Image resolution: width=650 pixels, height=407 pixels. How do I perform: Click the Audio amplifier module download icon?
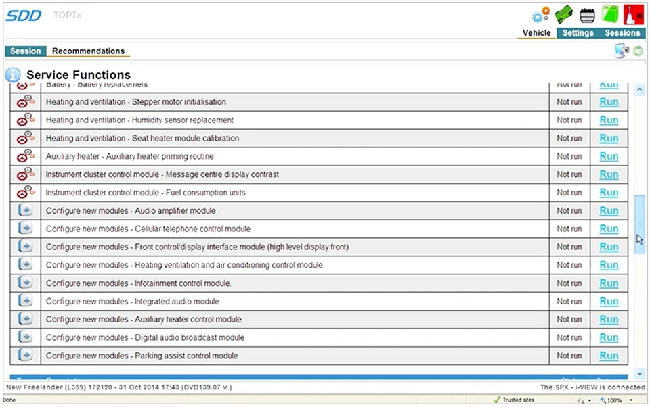click(26, 210)
